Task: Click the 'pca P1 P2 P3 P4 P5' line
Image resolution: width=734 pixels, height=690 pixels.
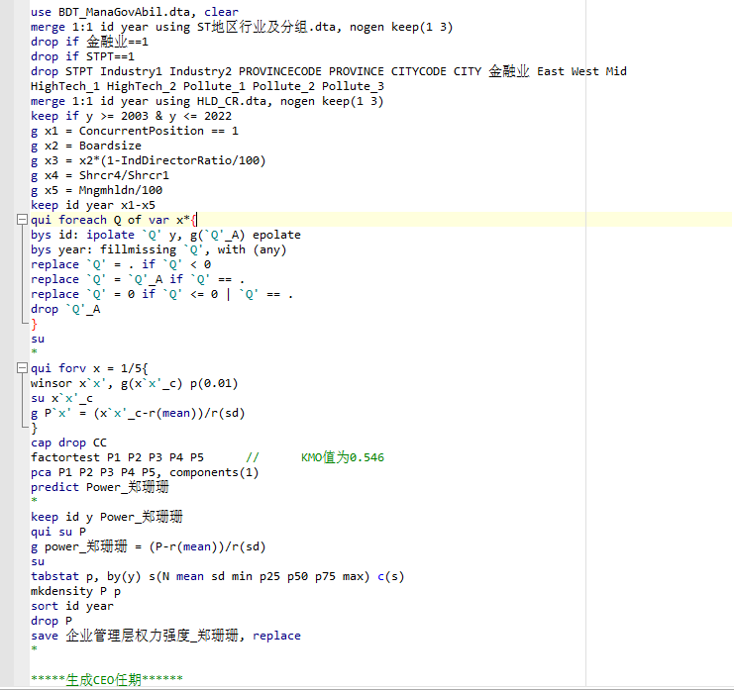Action: (x=145, y=472)
